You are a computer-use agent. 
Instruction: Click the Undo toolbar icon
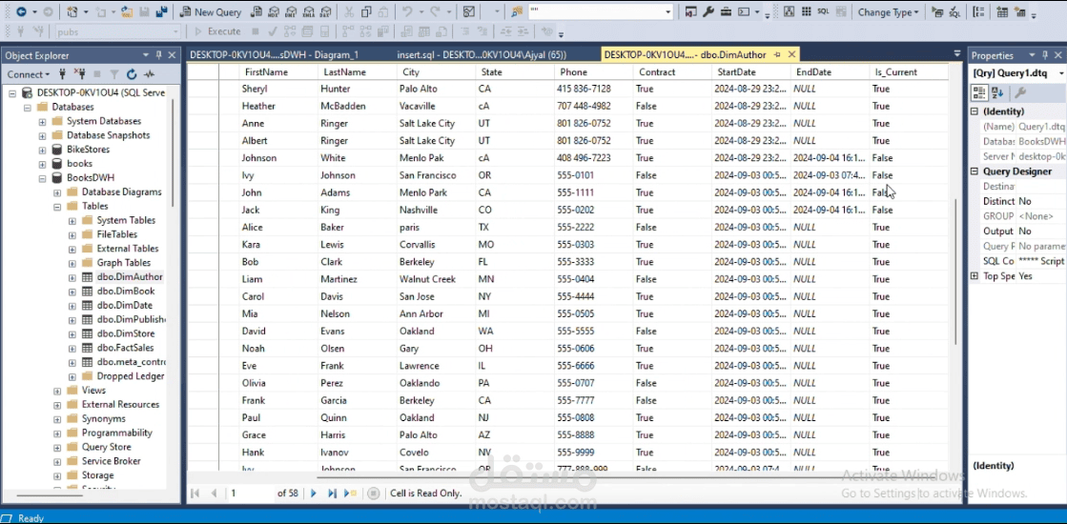(407, 12)
